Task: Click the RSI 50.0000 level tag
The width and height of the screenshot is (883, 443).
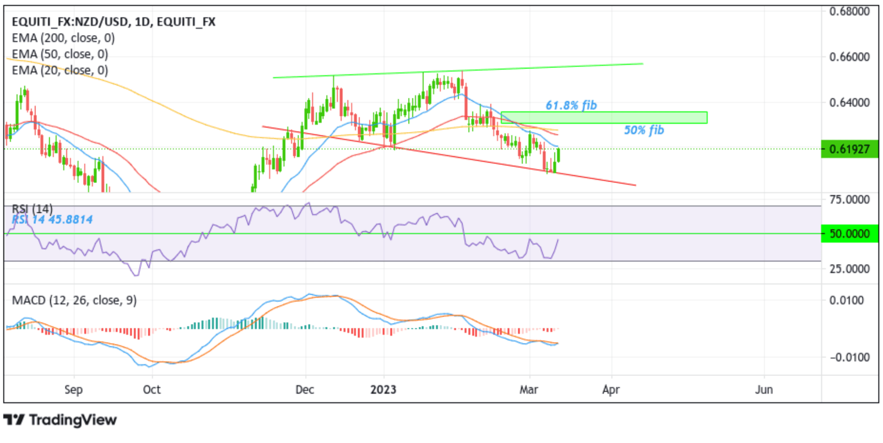Action: click(849, 234)
